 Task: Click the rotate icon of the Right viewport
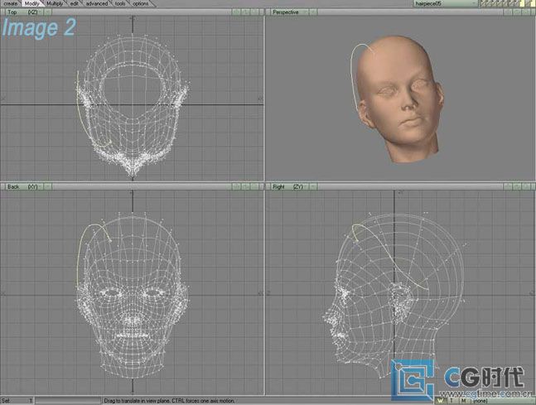click(517, 186)
